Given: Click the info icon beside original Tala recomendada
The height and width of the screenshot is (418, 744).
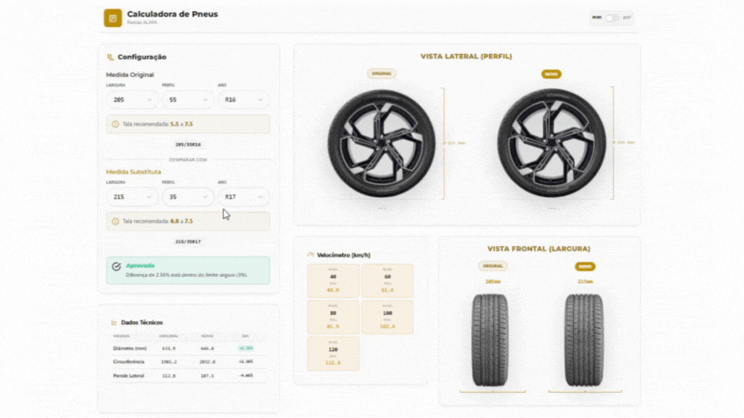Looking at the screenshot, I should [x=115, y=124].
